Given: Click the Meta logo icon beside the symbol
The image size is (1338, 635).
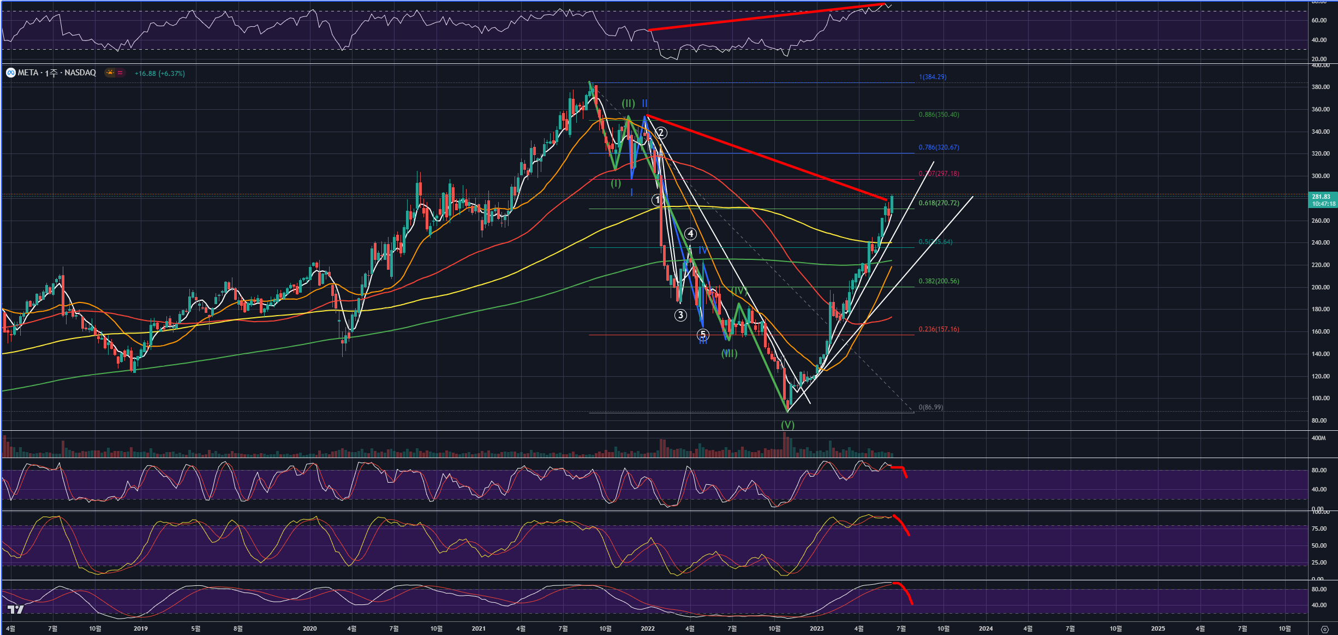Looking at the screenshot, I should (10, 73).
